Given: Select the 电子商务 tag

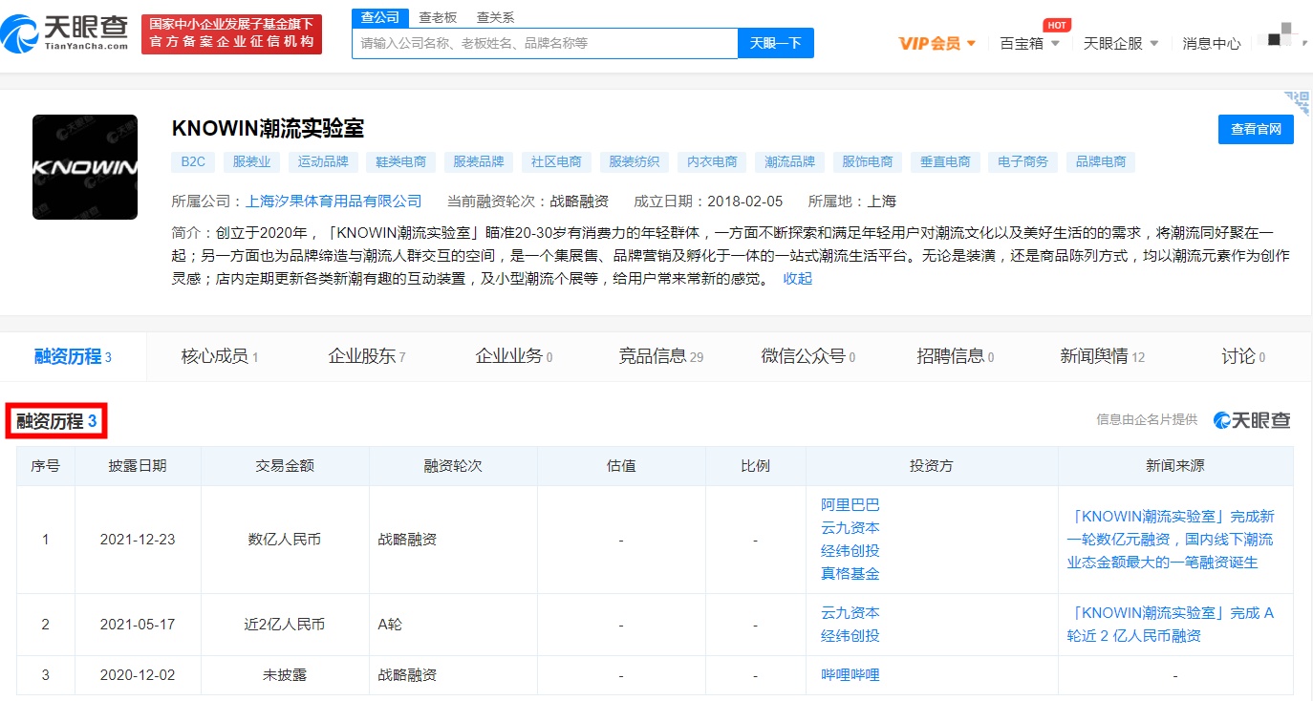Looking at the screenshot, I should 1022,161.
